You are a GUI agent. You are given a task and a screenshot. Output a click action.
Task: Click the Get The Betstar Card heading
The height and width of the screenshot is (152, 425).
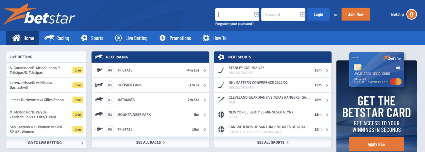tap(377, 107)
